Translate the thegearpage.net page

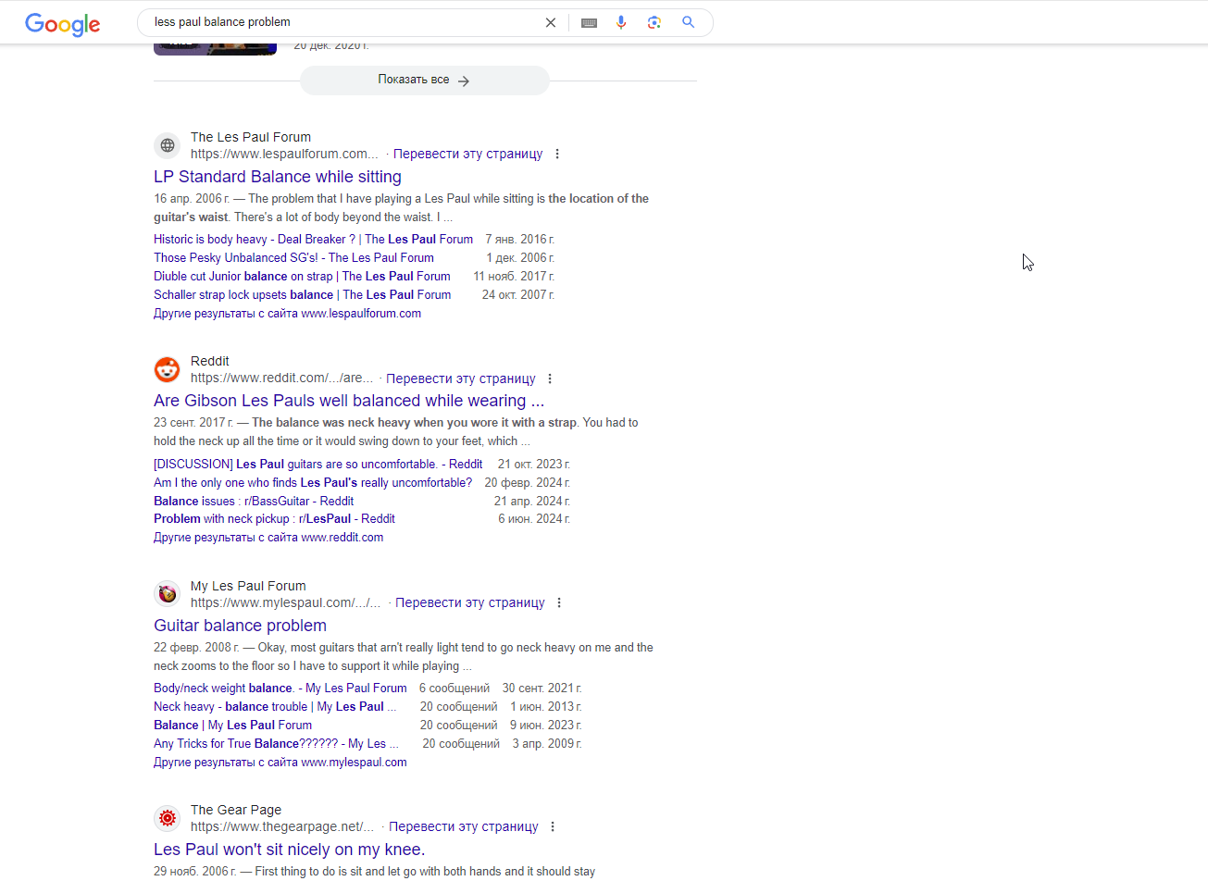[x=463, y=826]
